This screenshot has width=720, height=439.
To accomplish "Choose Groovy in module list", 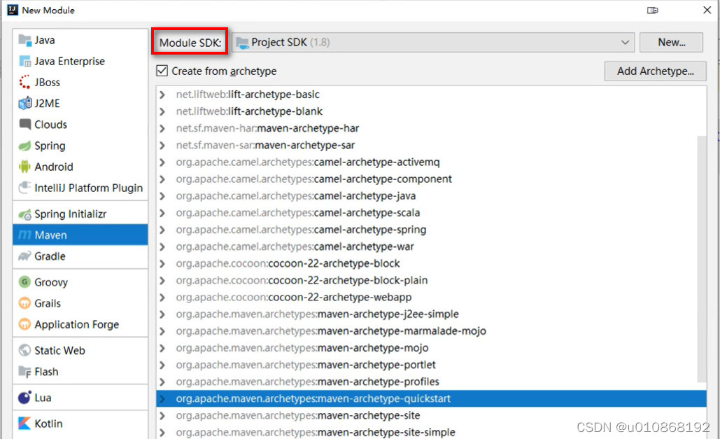I will pyautogui.click(x=80, y=281).
